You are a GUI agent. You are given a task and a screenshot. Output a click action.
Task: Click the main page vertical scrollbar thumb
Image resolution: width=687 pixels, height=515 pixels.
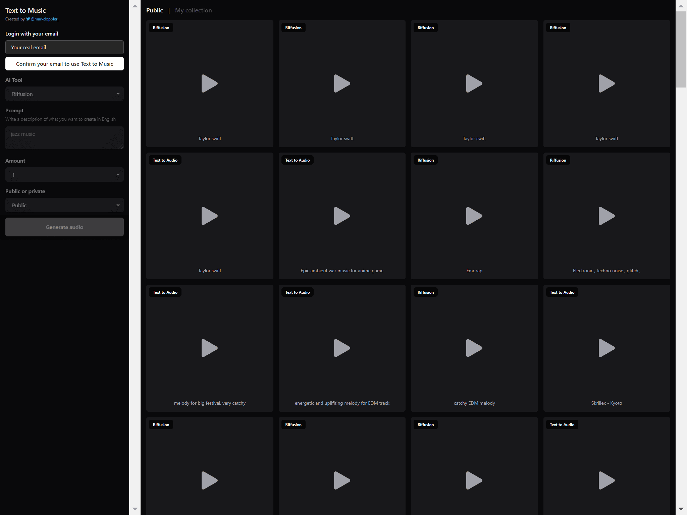pos(681,50)
